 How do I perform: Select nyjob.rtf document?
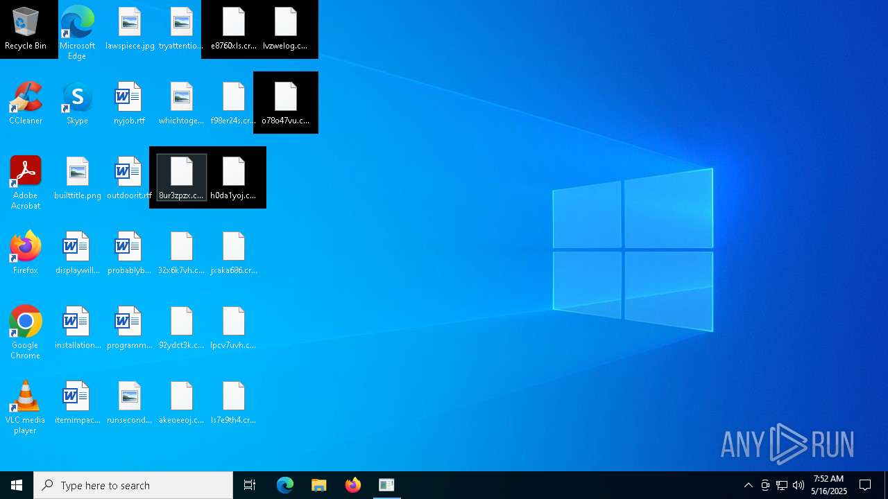(x=130, y=104)
